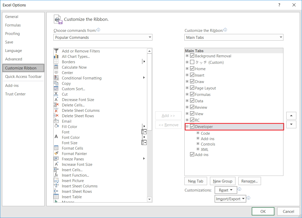The height and width of the screenshot is (218, 302).
Task: Click the New Group button
Action: (x=223, y=181)
